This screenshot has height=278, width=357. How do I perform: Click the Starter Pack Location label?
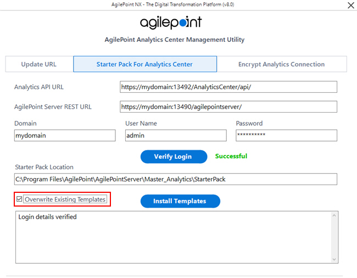coord(44,167)
